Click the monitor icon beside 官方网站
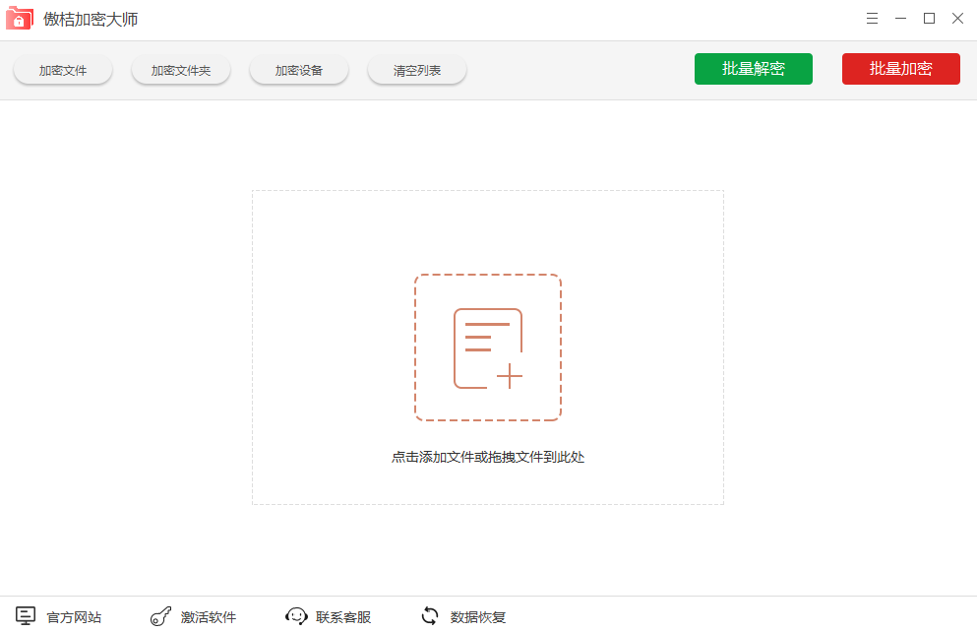 [x=25, y=616]
